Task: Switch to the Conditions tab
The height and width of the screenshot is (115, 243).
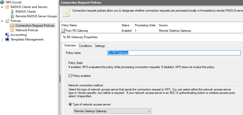Action: pos(85,46)
